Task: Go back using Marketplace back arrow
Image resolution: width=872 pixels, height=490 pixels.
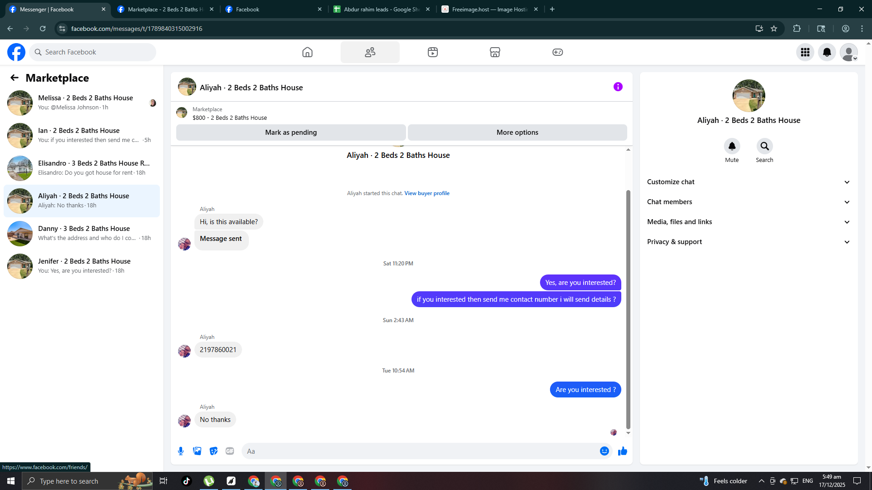Action: [x=15, y=78]
